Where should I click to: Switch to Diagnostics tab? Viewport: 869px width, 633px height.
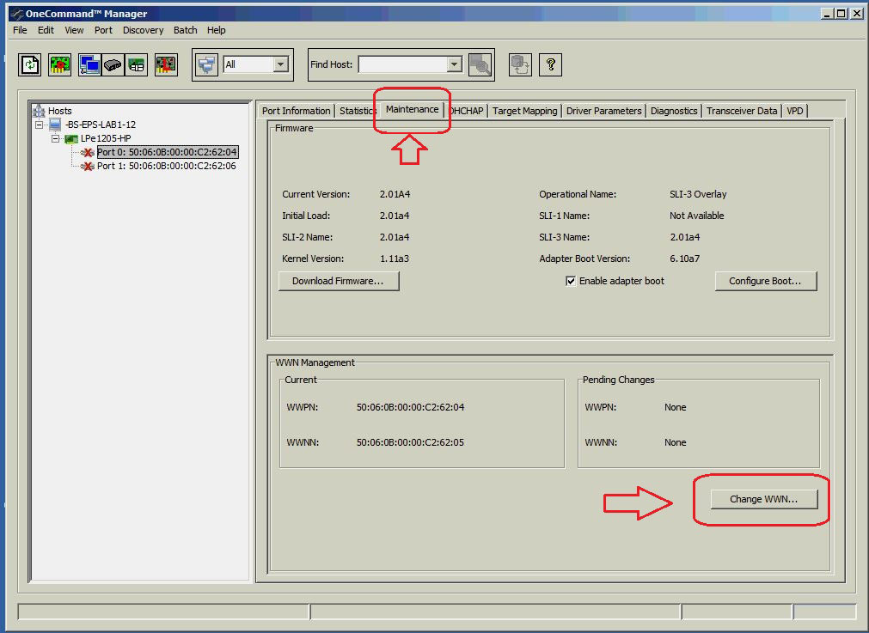coord(674,111)
